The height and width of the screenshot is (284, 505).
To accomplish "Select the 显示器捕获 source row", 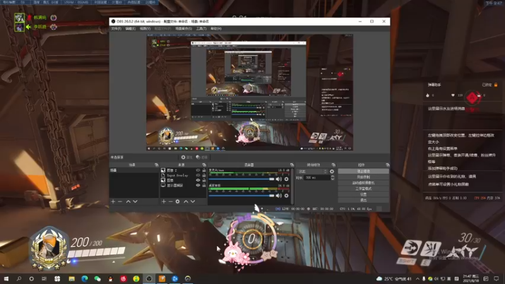I will 183,185.
